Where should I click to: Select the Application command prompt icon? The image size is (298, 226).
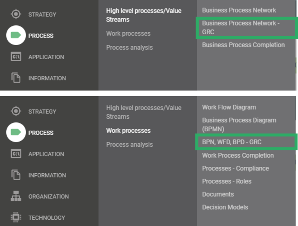point(16,57)
